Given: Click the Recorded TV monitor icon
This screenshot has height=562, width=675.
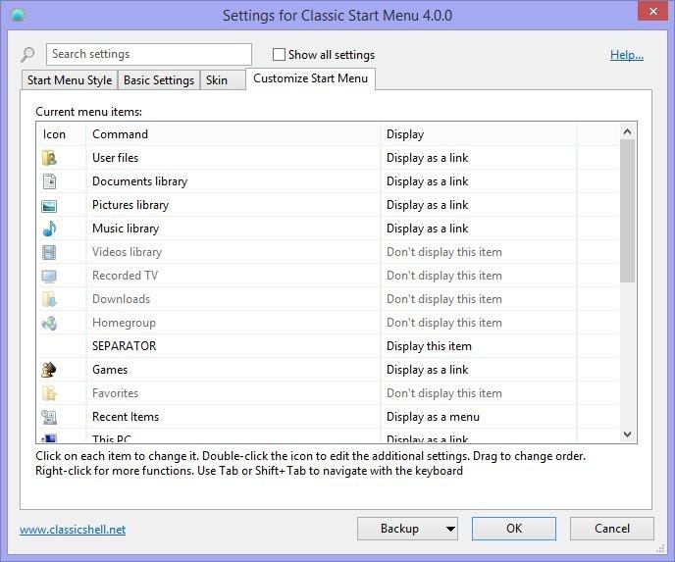Looking at the screenshot, I should coord(49,277).
